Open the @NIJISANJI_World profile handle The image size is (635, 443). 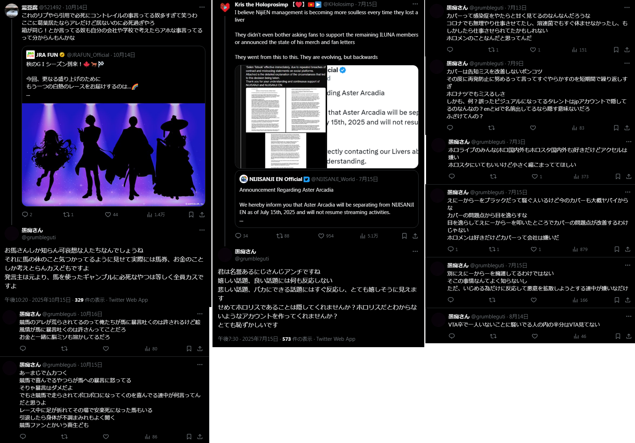point(333,179)
